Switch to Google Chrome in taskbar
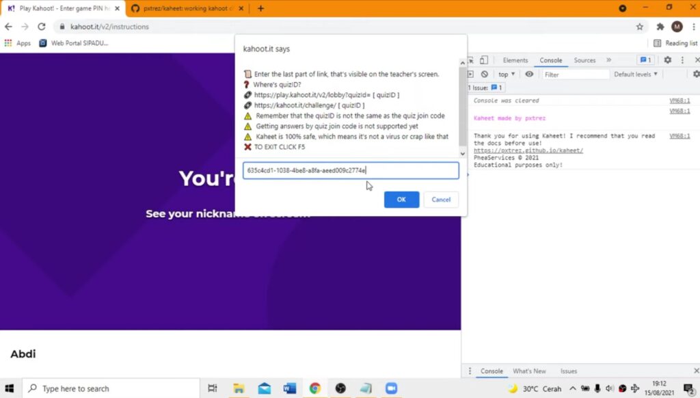The width and height of the screenshot is (700, 398). [x=315, y=388]
